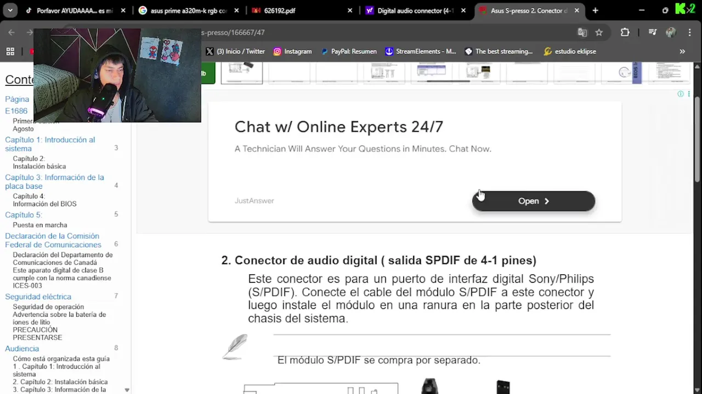Click the Página link in contents
This screenshot has height=394, width=702.
click(17, 99)
